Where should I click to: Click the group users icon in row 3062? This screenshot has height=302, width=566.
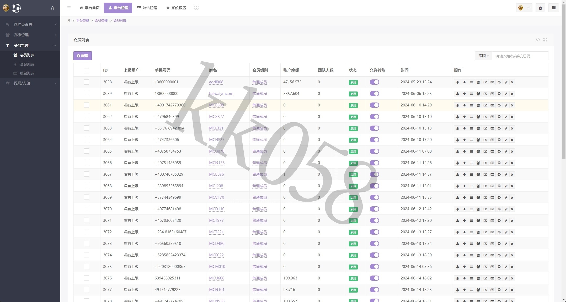click(478, 117)
